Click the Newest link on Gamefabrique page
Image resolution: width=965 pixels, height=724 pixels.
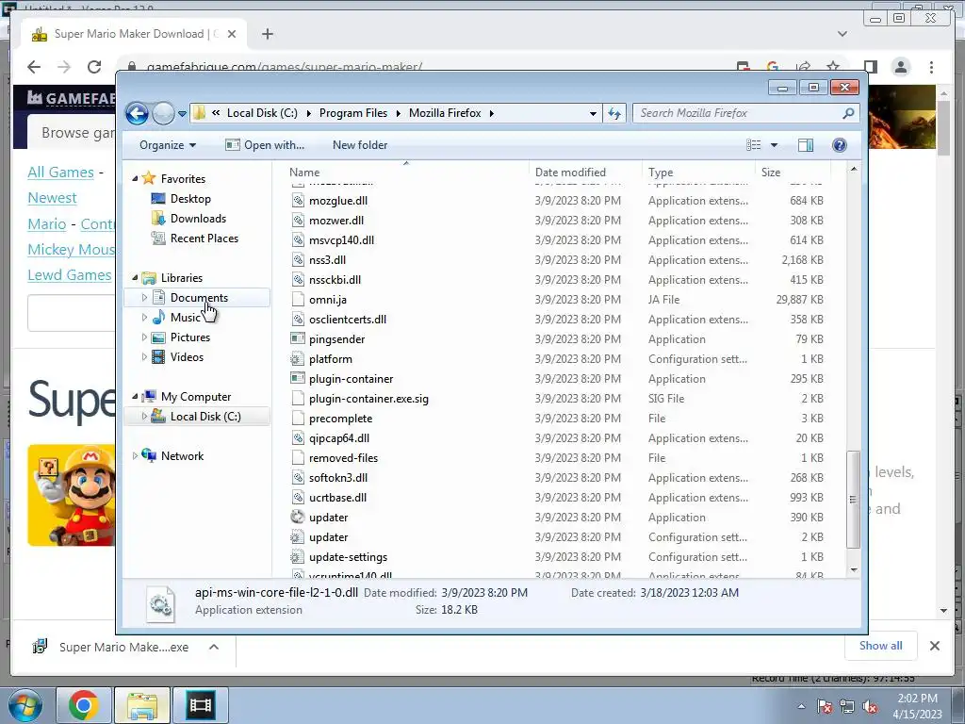[53, 198]
